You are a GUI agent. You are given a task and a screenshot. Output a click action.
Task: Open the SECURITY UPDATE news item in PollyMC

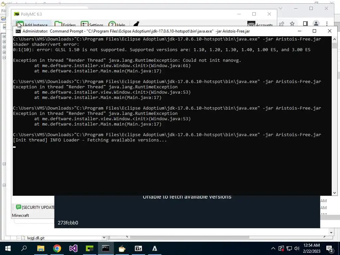pyautogui.click(x=38, y=207)
